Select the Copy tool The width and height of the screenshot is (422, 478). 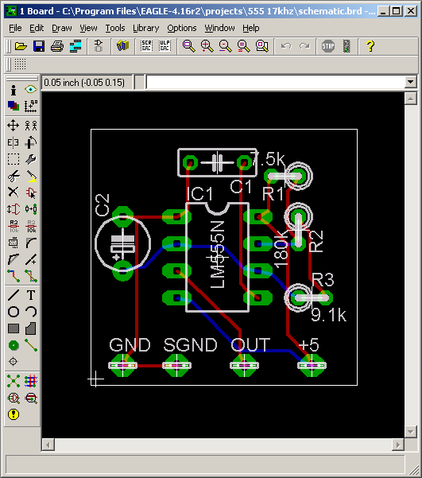tap(31, 126)
